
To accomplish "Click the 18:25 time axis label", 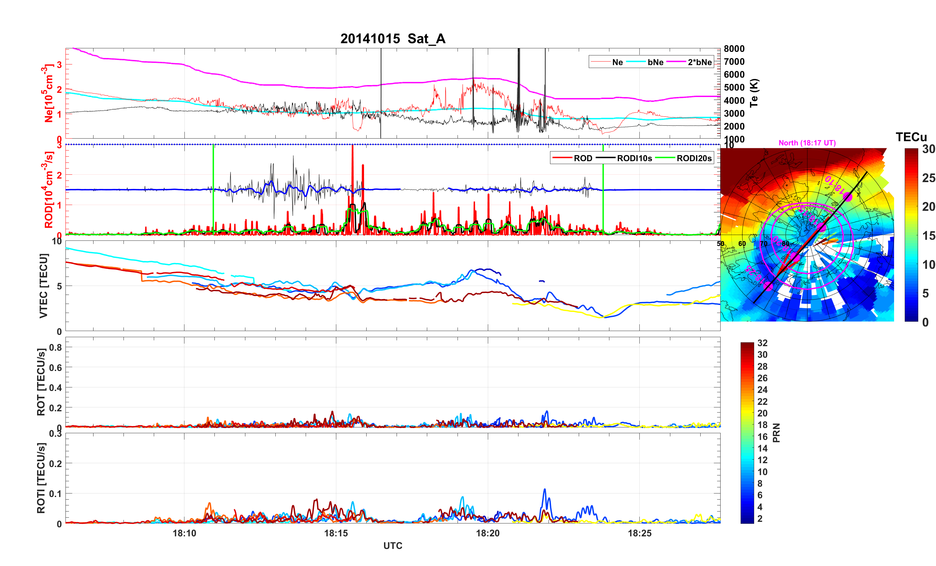I will point(639,533).
